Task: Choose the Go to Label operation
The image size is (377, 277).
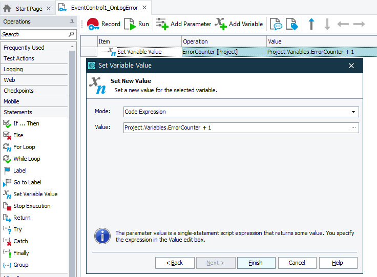Action: point(27,182)
